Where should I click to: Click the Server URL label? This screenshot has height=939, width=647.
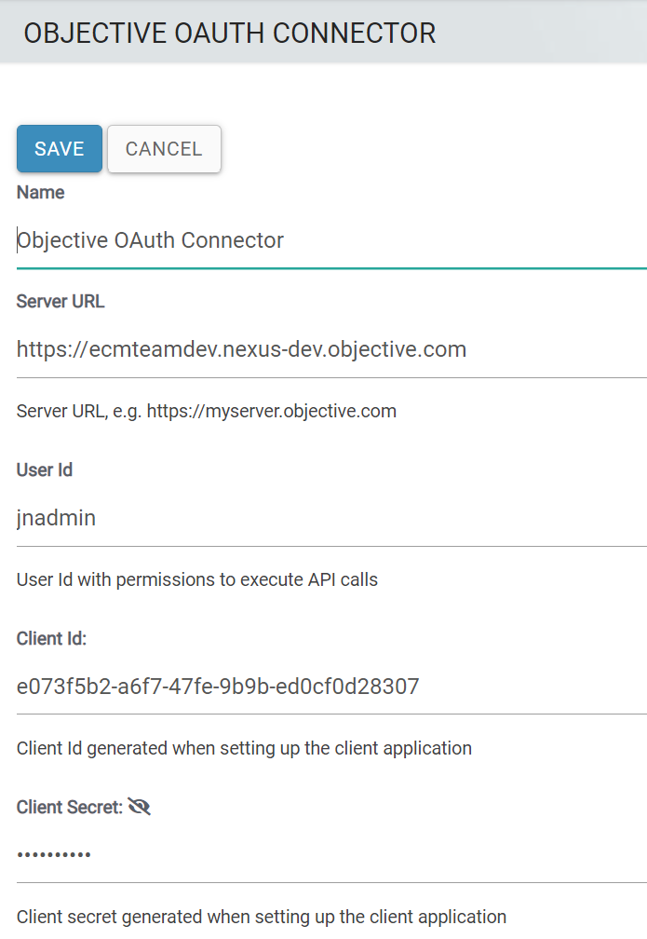click(x=61, y=302)
